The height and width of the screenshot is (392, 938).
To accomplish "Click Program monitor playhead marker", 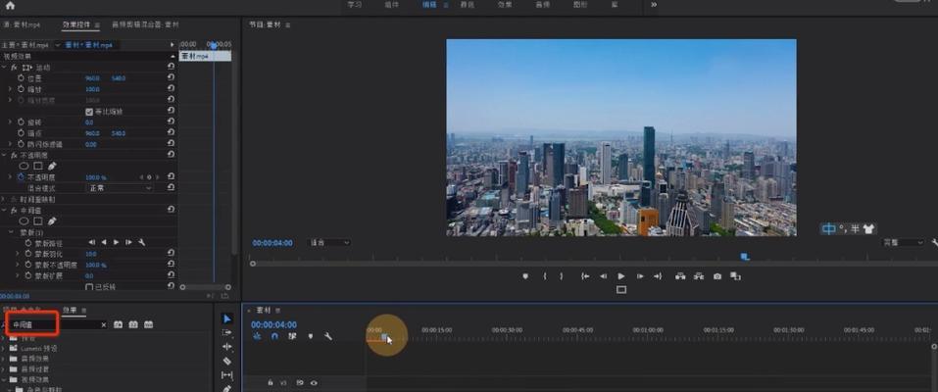I will click(x=745, y=257).
